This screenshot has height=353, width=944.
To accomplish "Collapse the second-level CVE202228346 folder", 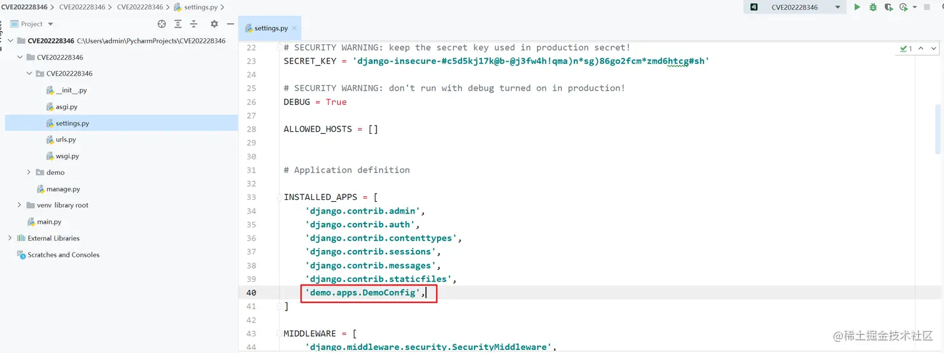I will click(x=20, y=57).
